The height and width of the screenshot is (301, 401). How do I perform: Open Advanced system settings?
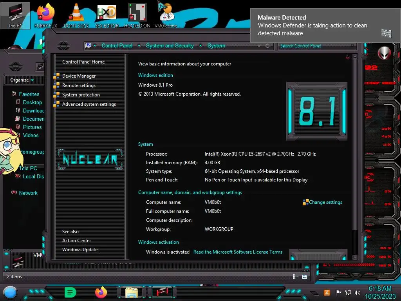pos(89,104)
